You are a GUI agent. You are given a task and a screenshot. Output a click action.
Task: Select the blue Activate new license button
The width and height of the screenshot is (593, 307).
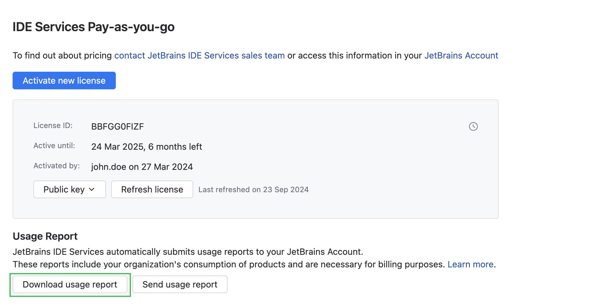64,81
